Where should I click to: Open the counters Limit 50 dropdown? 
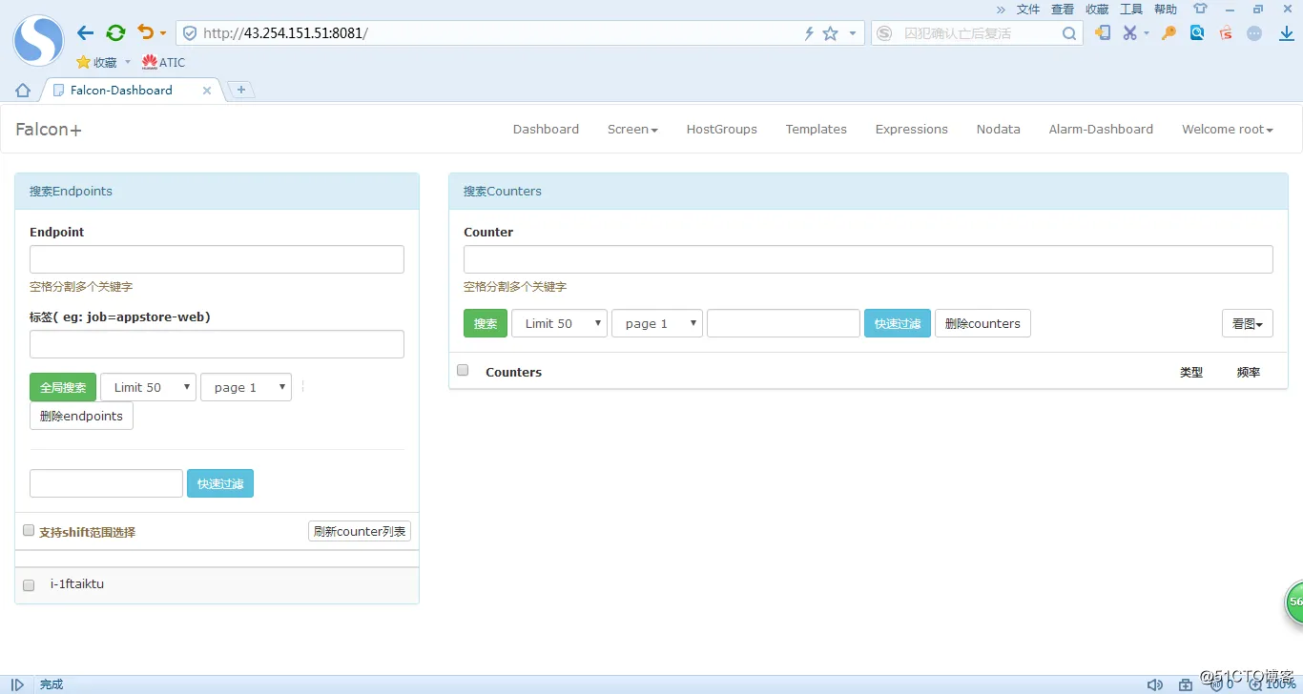click(x=559, y=323)
